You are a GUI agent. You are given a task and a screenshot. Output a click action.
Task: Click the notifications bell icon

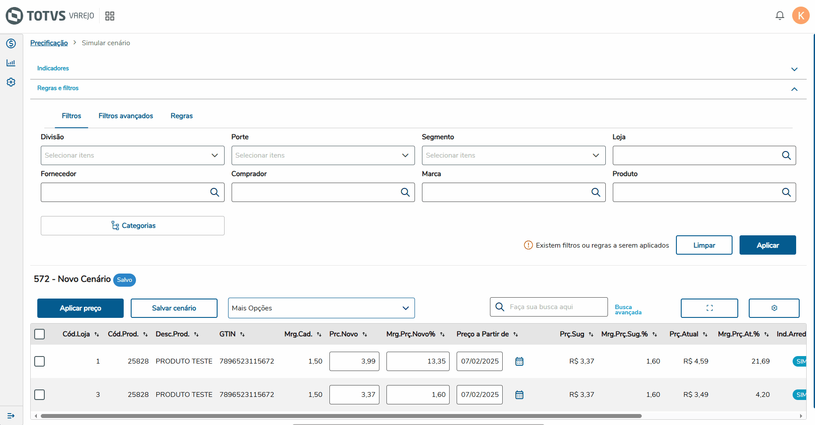click(779, 16)
